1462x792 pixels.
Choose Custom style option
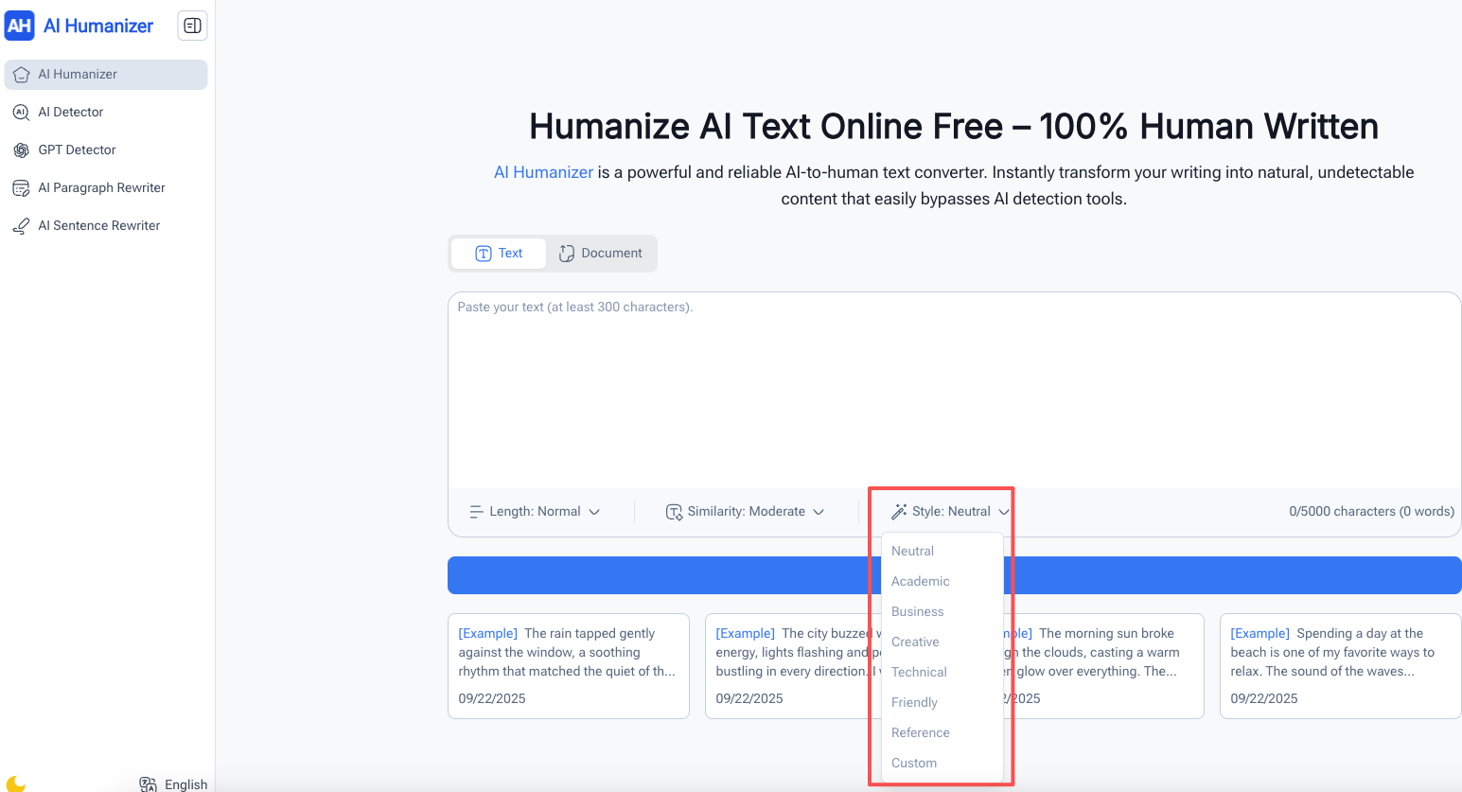point(942,763)
